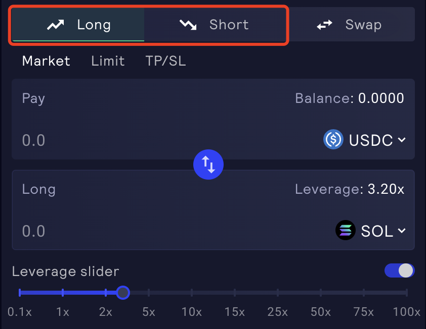Screen dimensions: 426x329
Task: Click the 100x leverage label
Action: (x=406, y=312)
